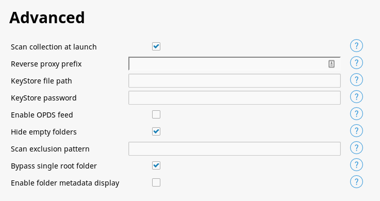380x201 pixels.
Task: Enable folder metadata display checkbox
Action: [x=156, y=182]
